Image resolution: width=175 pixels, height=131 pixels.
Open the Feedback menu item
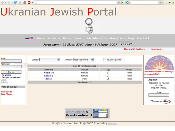point(143,38)
